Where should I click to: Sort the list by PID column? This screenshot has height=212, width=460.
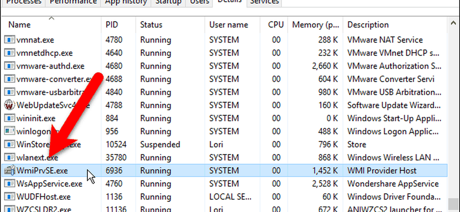click(x=112, y=25)
